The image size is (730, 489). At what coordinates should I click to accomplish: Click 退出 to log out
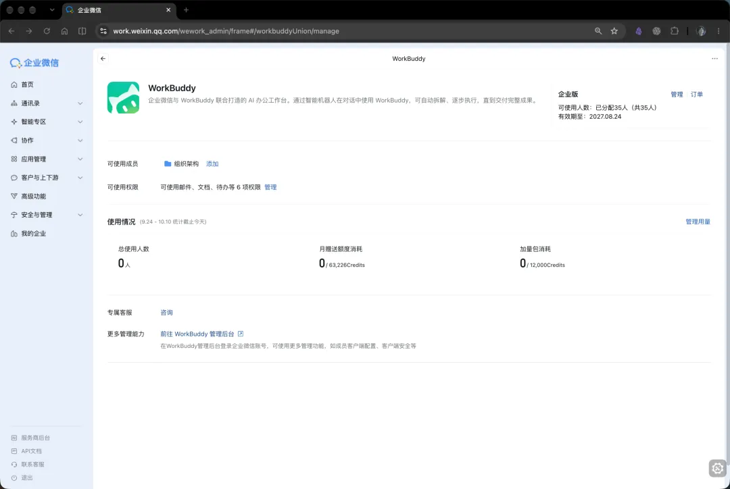tap(22, 478)
